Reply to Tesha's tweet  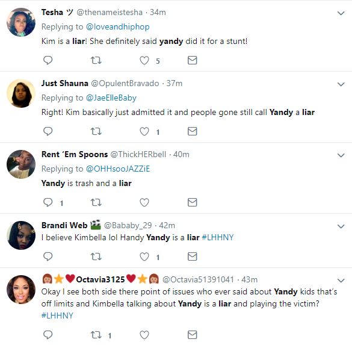[48, 60]
